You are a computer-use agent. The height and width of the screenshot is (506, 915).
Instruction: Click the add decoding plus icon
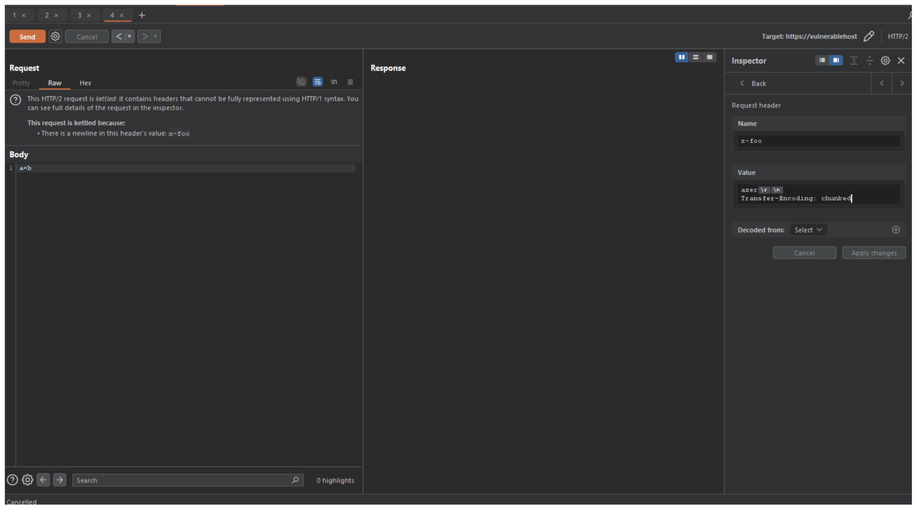(x=896, y=230)
